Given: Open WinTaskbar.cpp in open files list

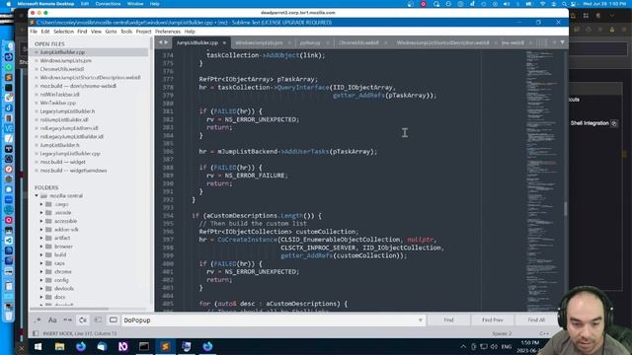Looking at the screenshot, I should point(57,103).
